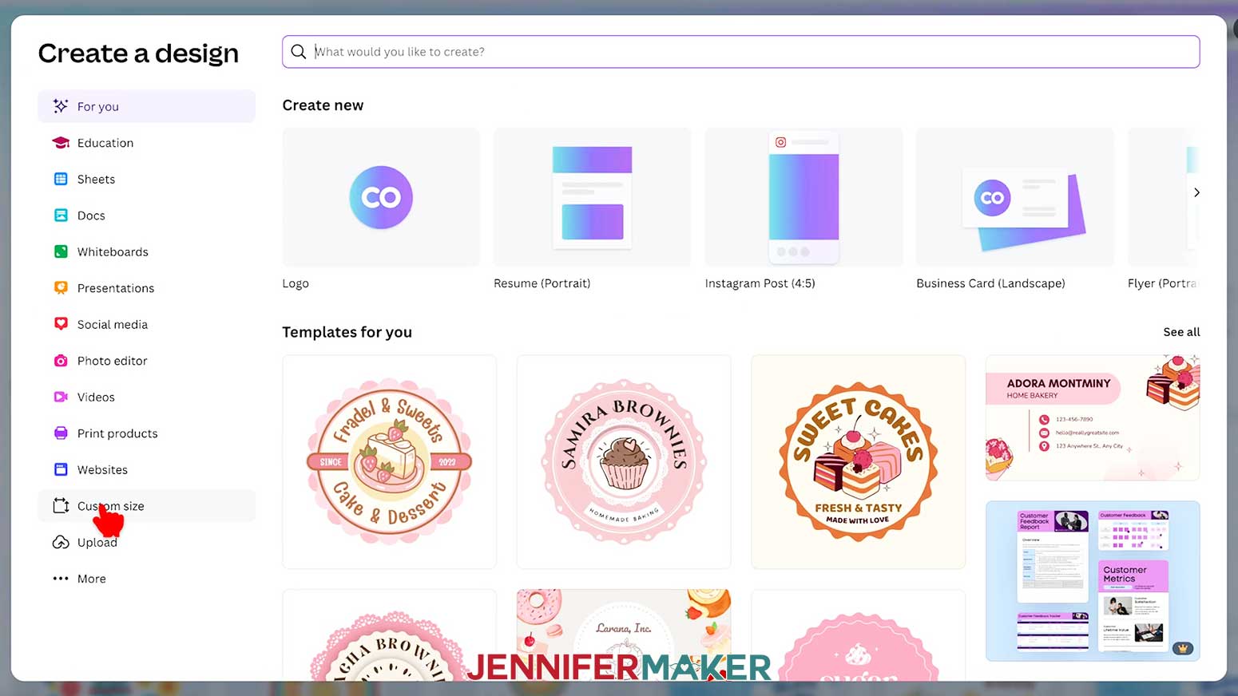Click the crown premium badge icon
This screenshot has height=696, width=1238.
coord(1183,648)
